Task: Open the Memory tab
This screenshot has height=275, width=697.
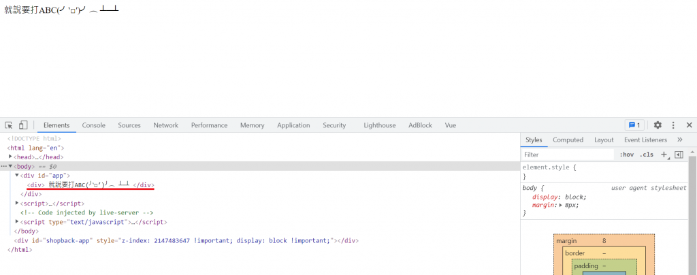Action: (252, 125)
